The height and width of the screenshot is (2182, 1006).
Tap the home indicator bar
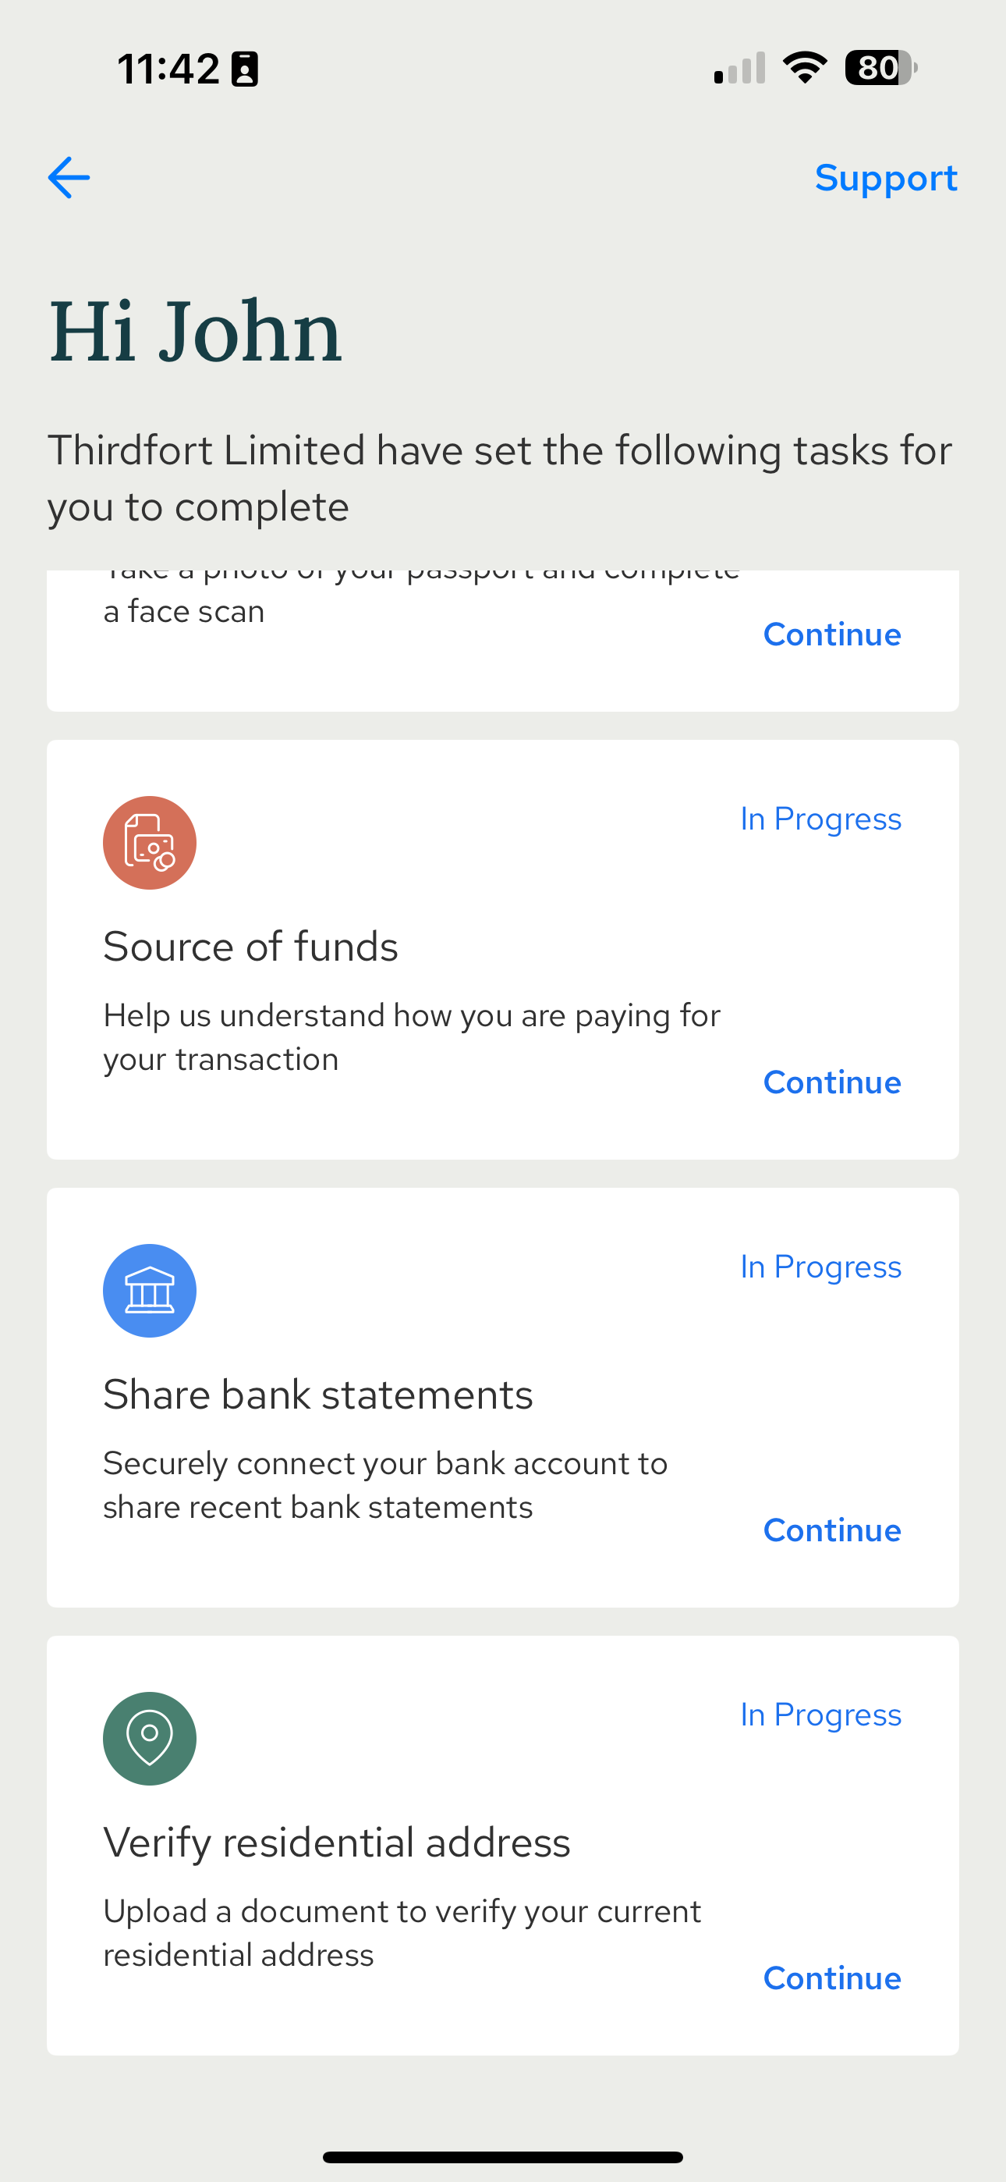pos(503,2156)
